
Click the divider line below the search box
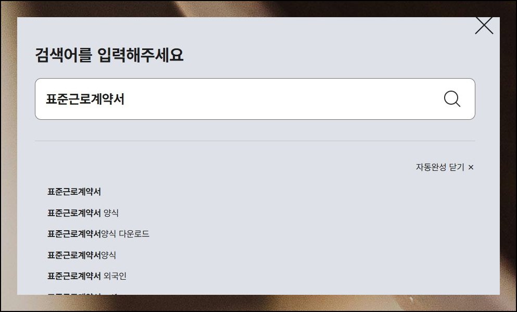pos(255,141)
